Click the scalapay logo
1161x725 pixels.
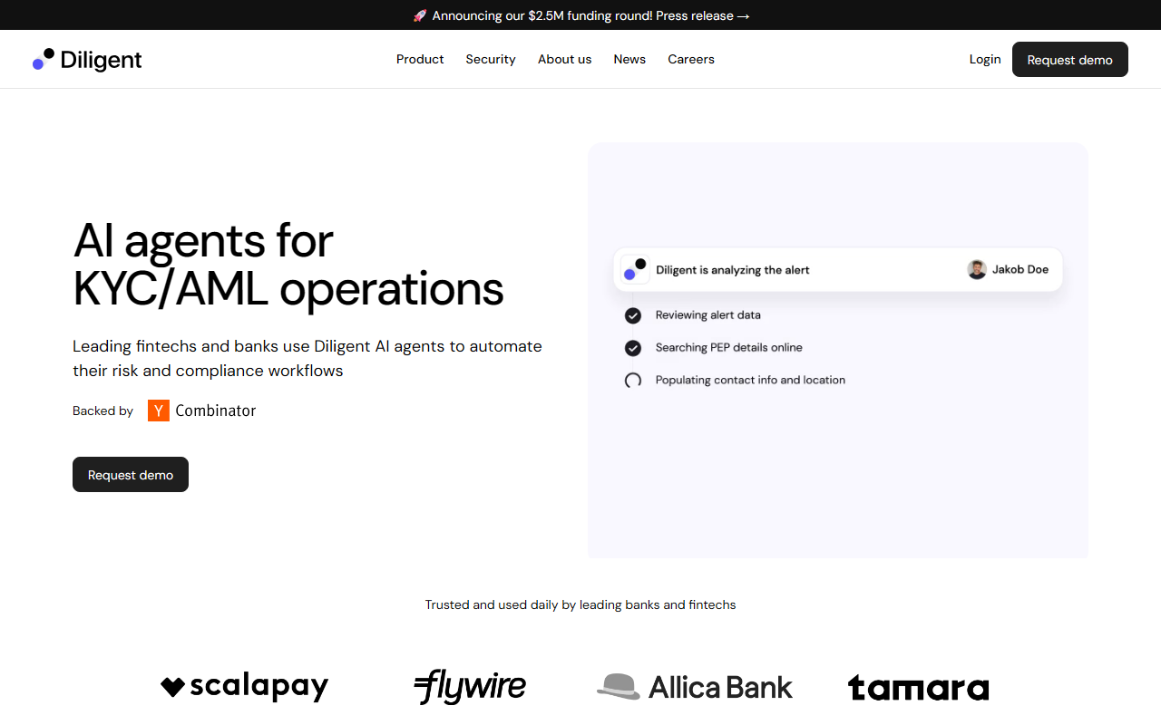[245, 687]
